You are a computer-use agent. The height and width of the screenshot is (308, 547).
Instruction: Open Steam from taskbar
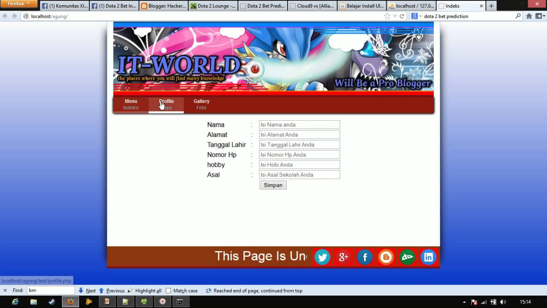(52, 302)
